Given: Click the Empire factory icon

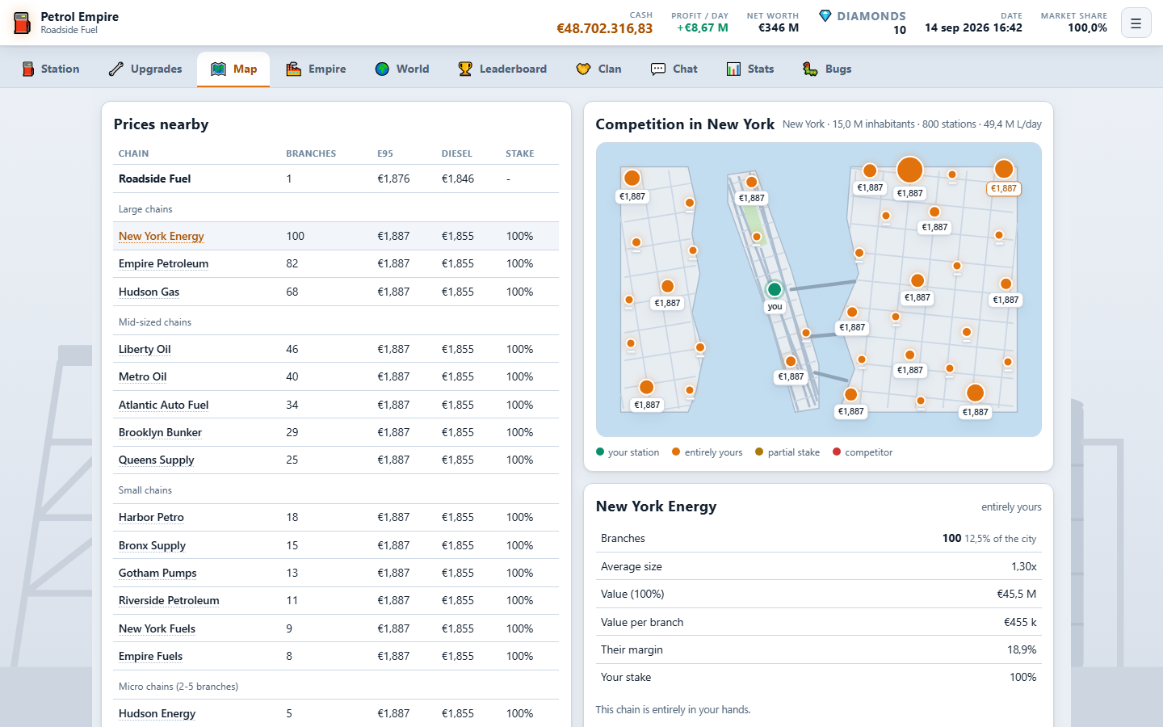Looking at the screenshot, I should point(293,69).
